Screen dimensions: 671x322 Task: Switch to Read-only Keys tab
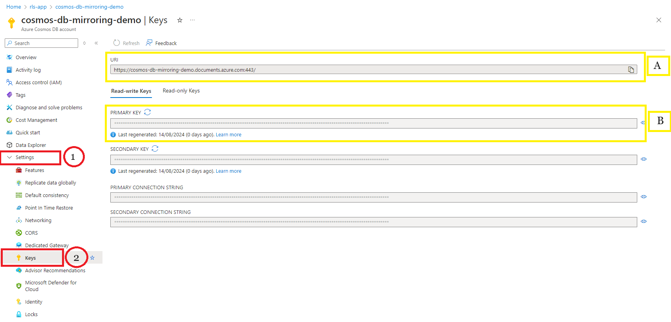click(x=181, y=91)
